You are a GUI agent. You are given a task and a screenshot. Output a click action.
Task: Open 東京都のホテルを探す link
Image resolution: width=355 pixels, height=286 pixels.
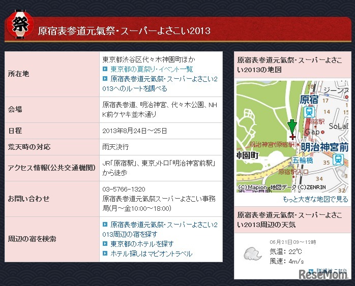click(x=142, y=244)
